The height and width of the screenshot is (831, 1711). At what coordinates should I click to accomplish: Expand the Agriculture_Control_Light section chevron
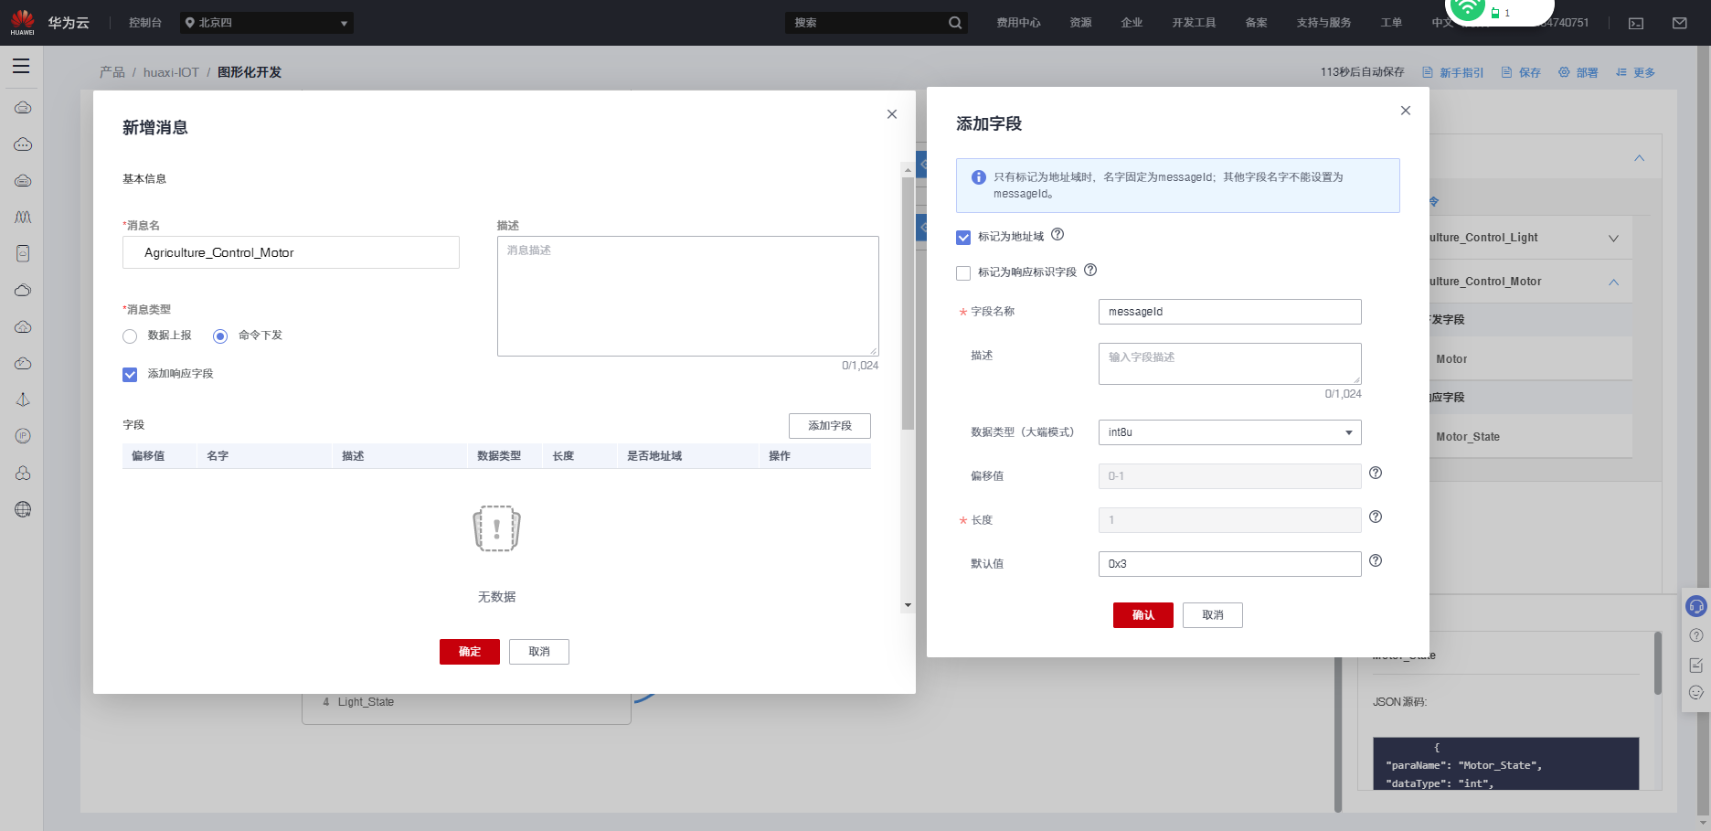click(1614, 238)
